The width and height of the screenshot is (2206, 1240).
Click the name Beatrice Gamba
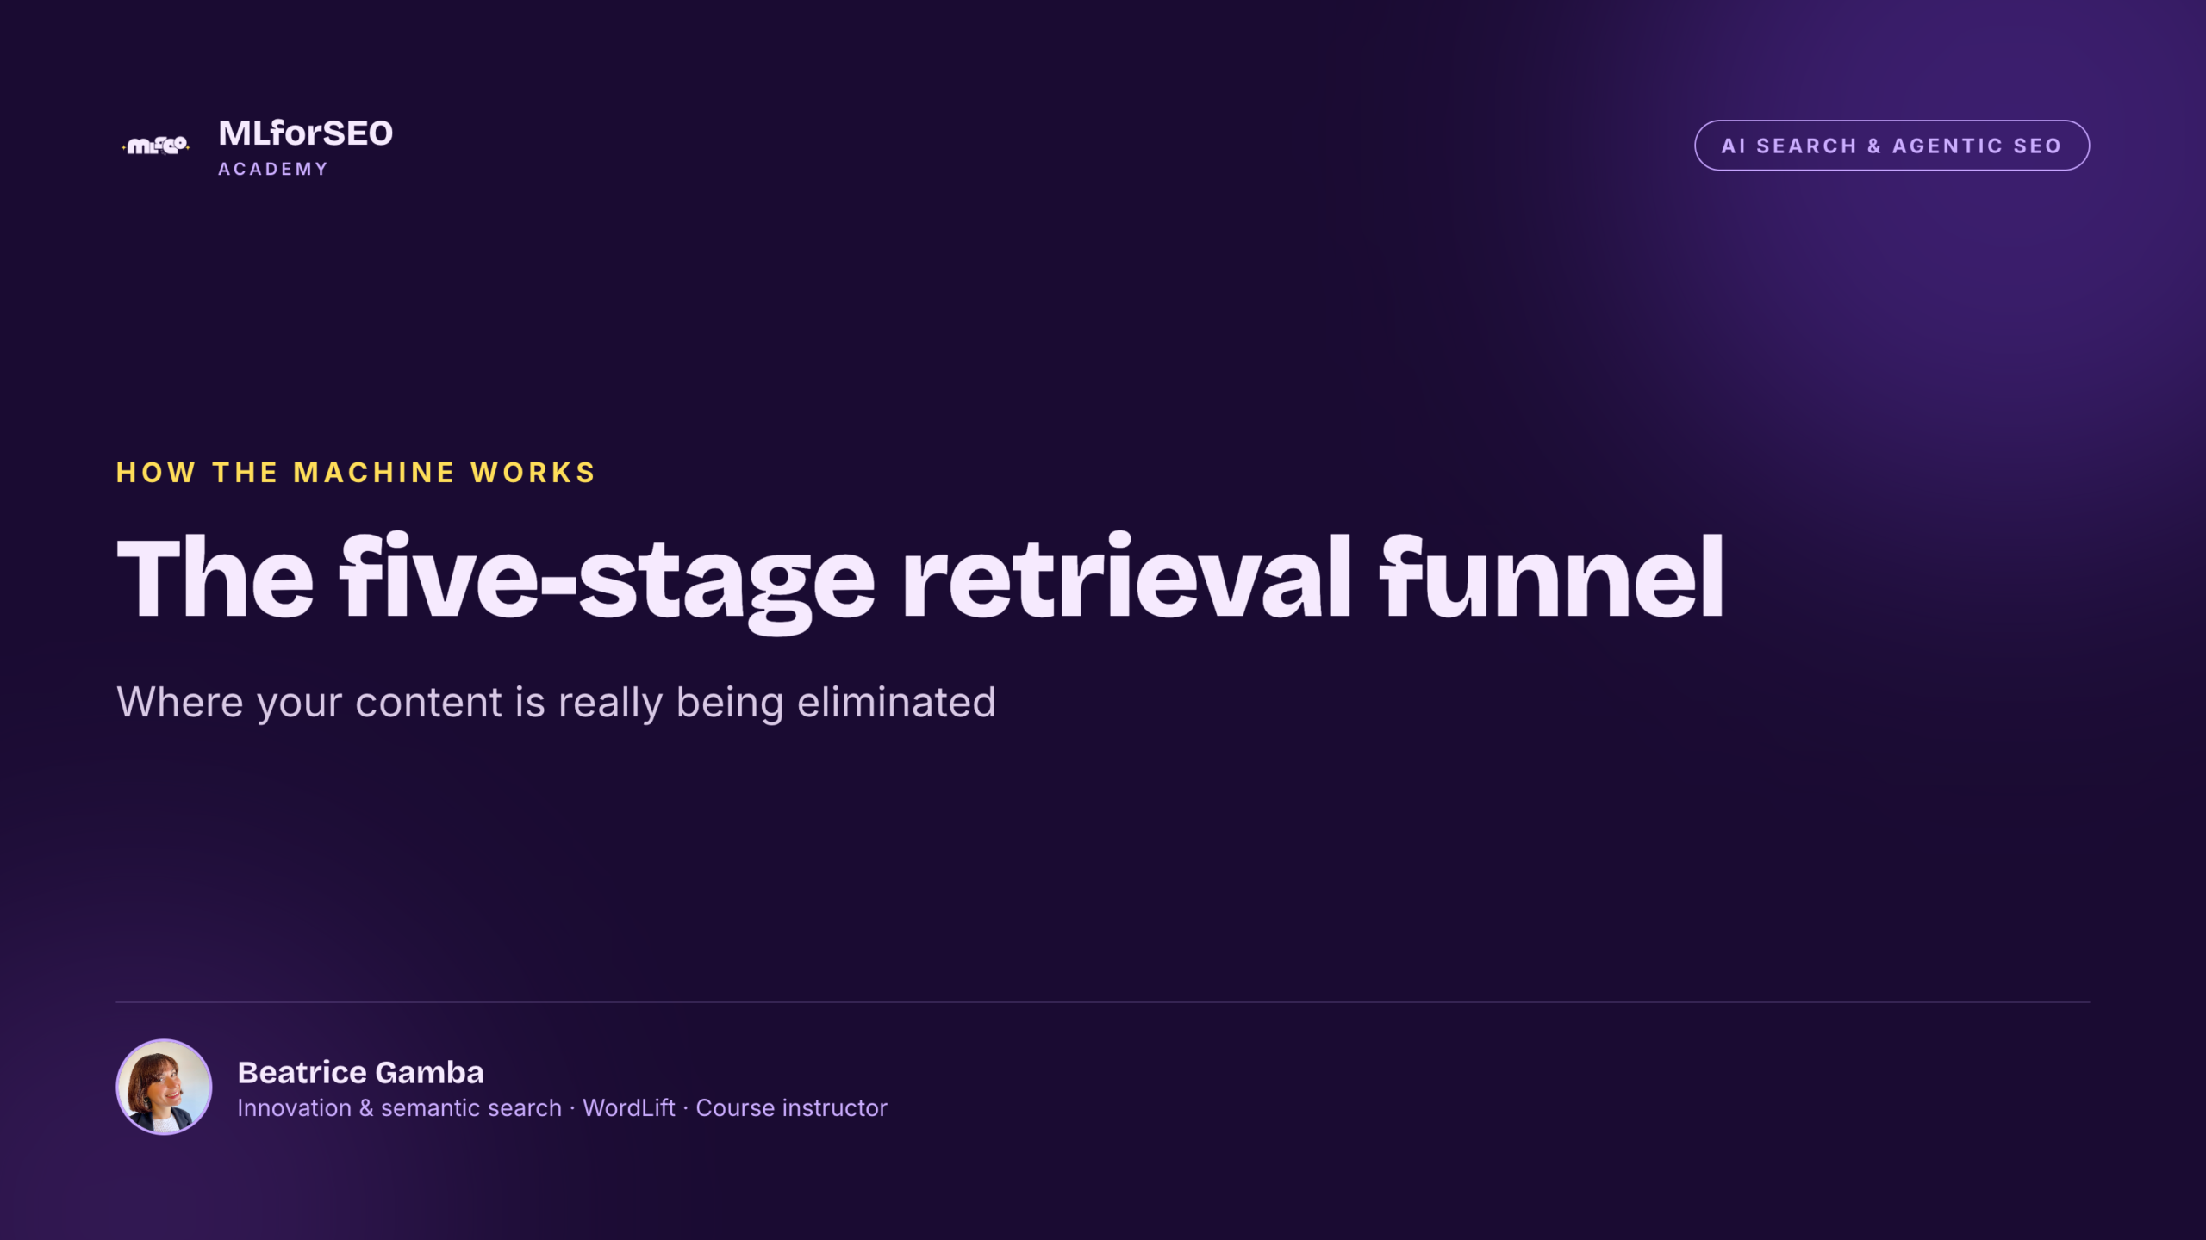[360, 1072]
